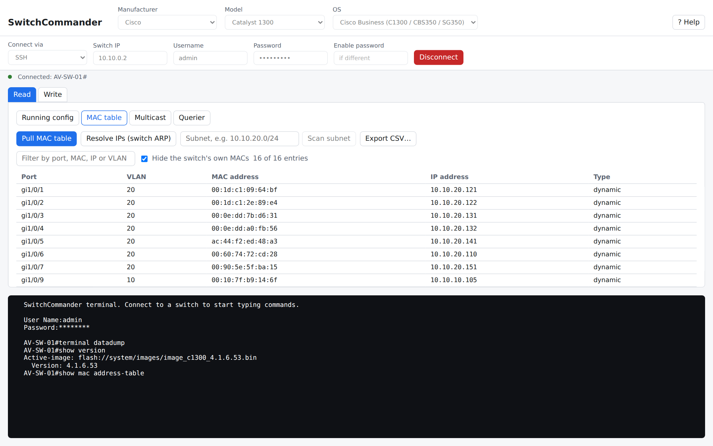The image size is (713, 446).
Task: Untick Hide the switch's own MACs checkbox
Action: pyautogui.click(x=144, y=159)
